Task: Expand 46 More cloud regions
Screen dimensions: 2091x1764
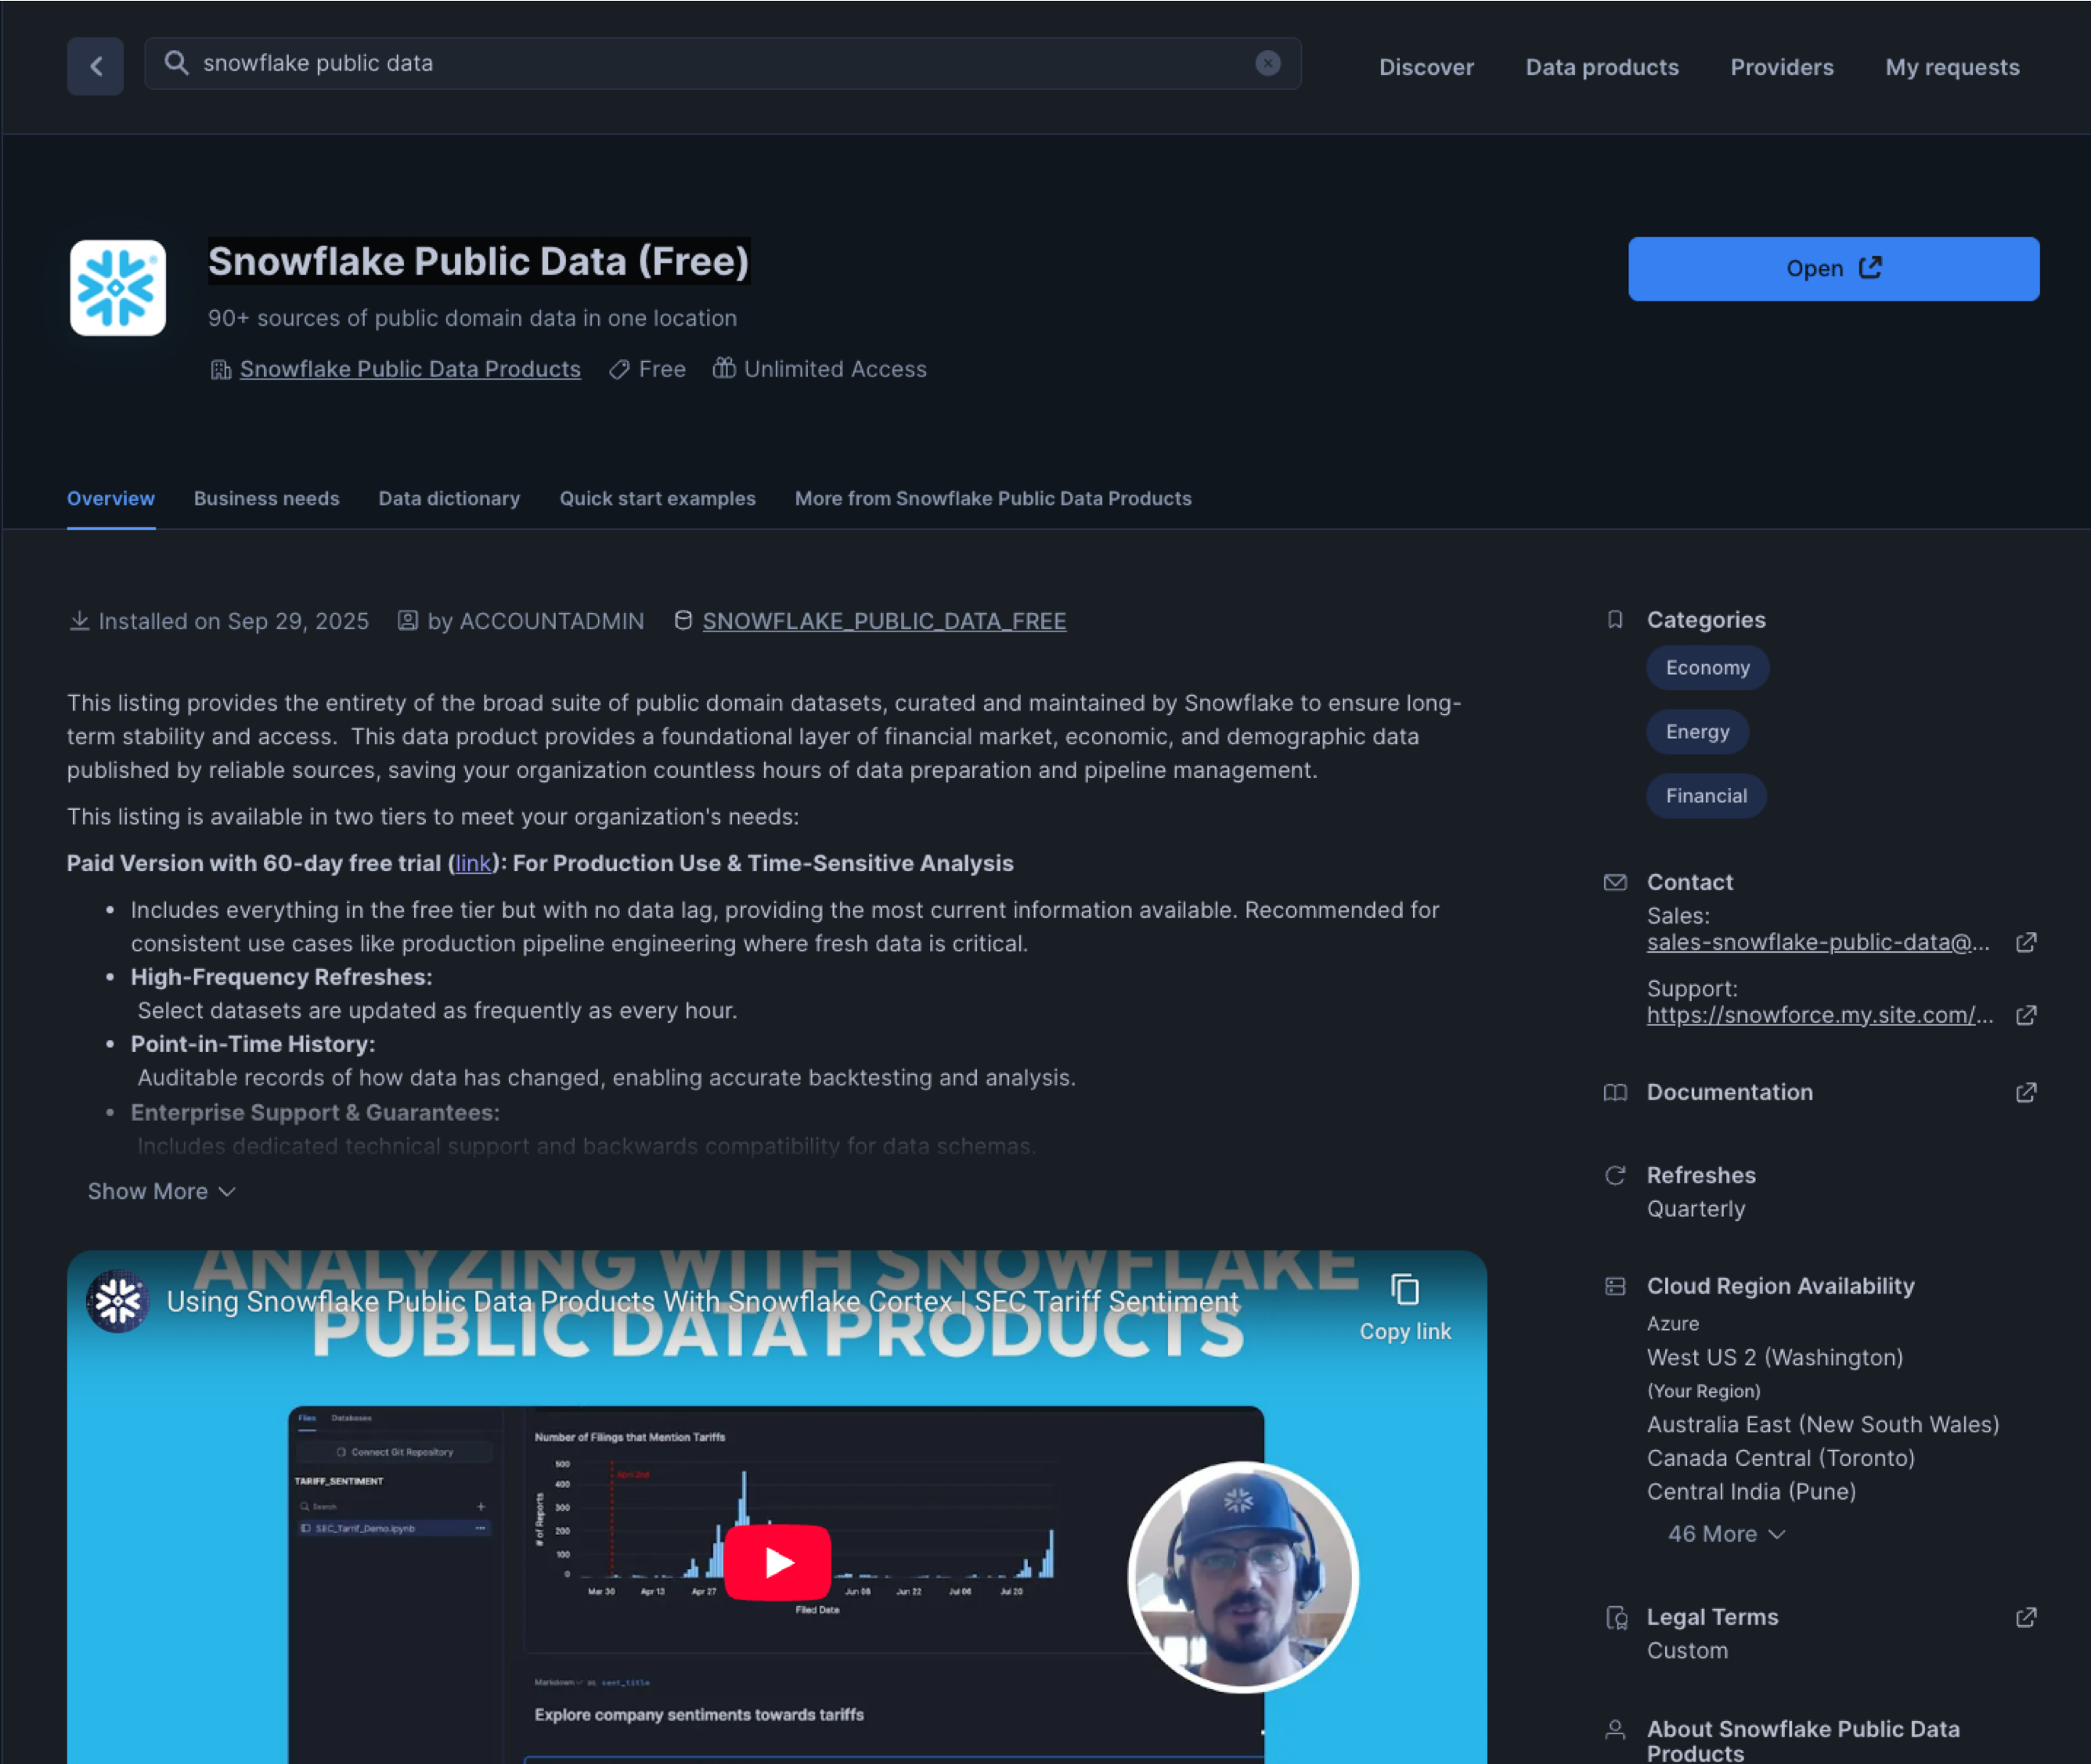Action: tap(1726, 1534)
